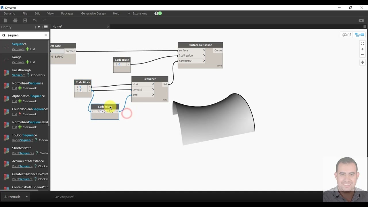Follow the RoomSequence link under ToDoorSequence
The image size is (368, 207).
click(x=23, y=140)
